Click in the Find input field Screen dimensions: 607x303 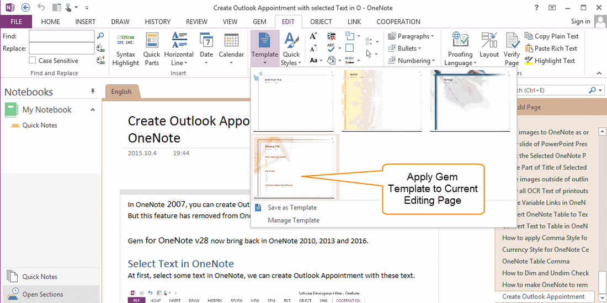[62, 36]
